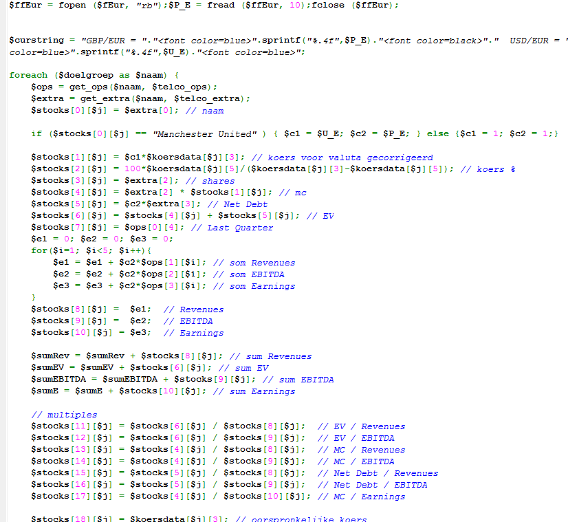Click the '$telco_ops' argument

click(x=179, y=87)
